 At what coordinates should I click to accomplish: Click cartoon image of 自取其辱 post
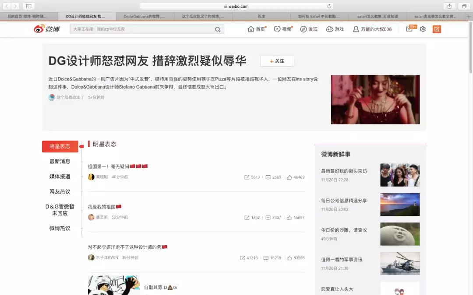pos(114,285)
